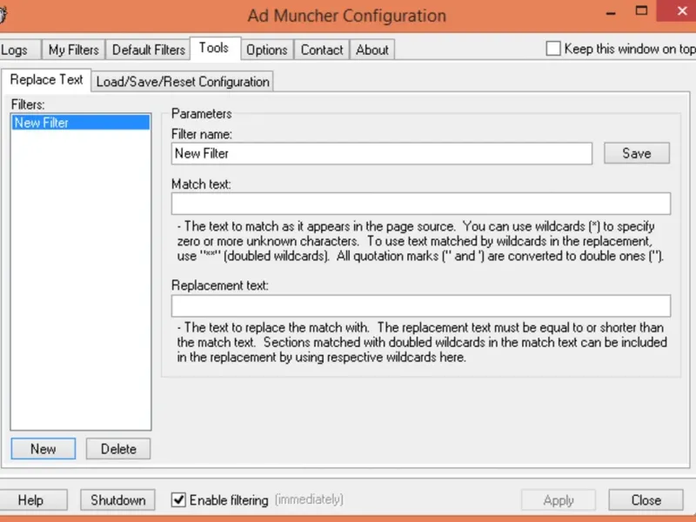Open Load/Save/Reset Configuration sub-tab
696x522 pixels.
pyautogui.click(x=183, y=82)
